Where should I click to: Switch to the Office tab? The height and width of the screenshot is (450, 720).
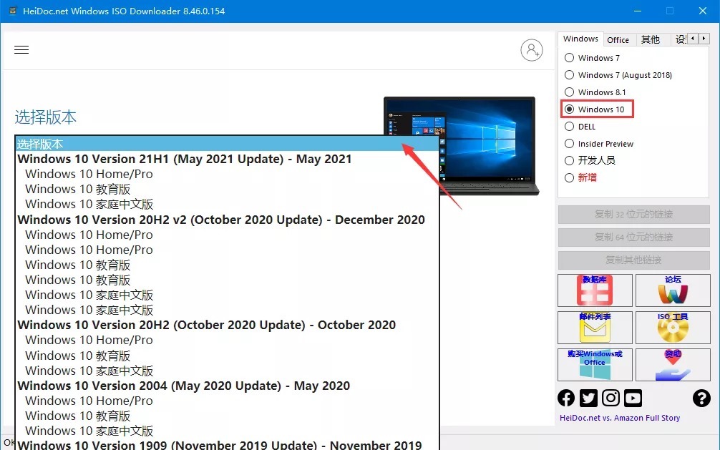point(618,40)
